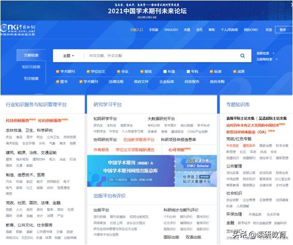Click the CNKI Scholar banner
The width and height of the screenshot is (293, 245).
tap(196, 163)
